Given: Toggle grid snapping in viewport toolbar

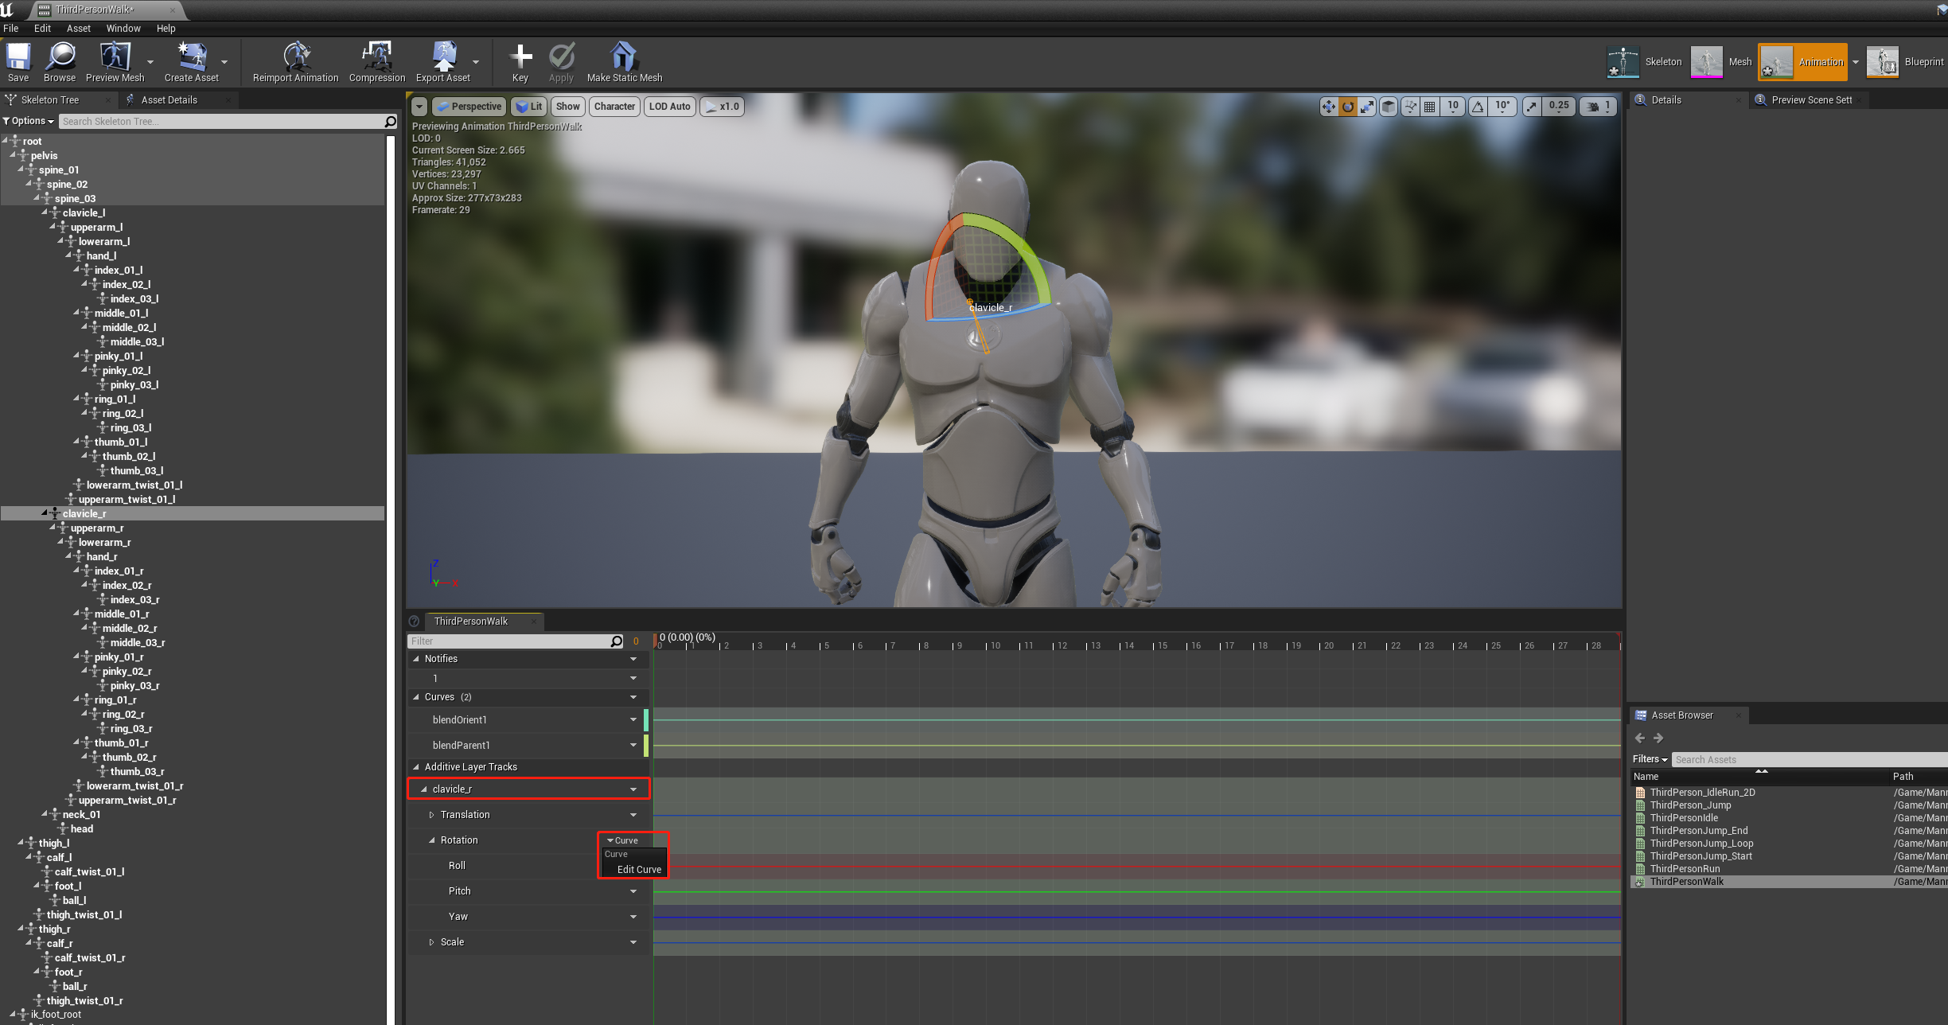Looking at the screenshot, I should 1430,107.
